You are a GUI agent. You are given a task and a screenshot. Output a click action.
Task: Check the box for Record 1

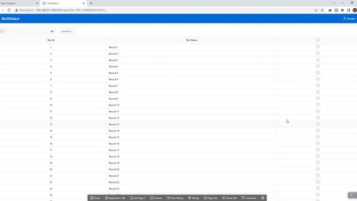(317, 47)
